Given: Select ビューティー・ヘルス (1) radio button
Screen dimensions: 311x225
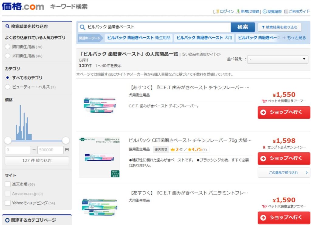Looking at the screenshot, I should pos(8,87).
